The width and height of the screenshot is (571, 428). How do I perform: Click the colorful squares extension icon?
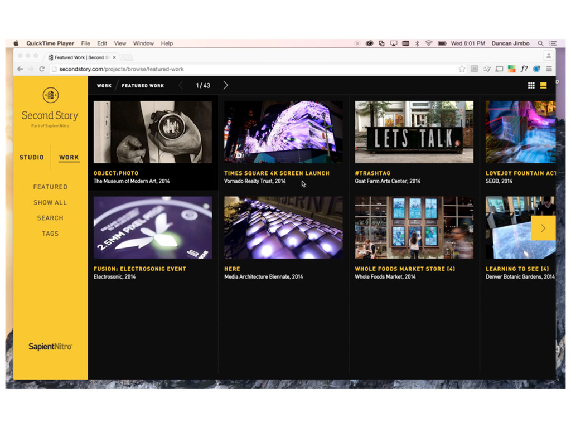pos(512,69)
